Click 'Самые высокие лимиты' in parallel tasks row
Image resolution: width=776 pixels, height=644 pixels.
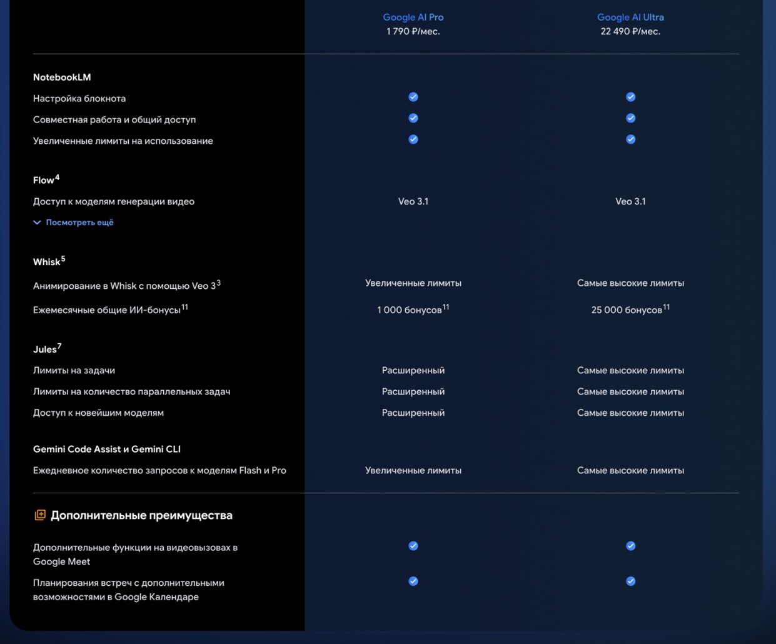pos(630,392)
